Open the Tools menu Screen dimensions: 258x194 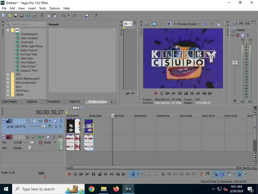[42, 8]
